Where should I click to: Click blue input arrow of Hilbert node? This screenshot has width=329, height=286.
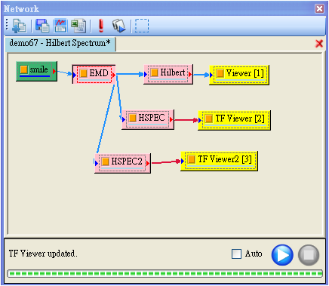(x=146, y=75)
